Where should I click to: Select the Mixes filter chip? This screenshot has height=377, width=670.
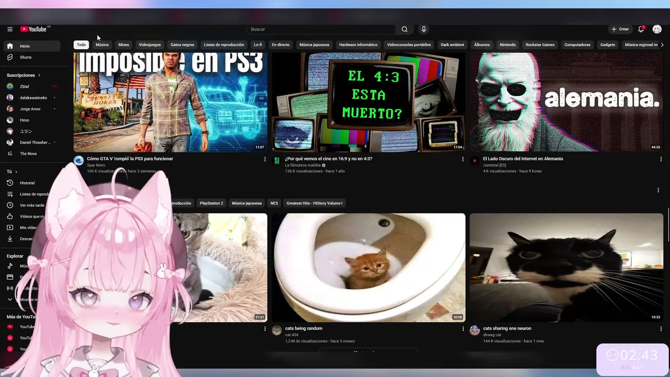click(x=124, y=45)
